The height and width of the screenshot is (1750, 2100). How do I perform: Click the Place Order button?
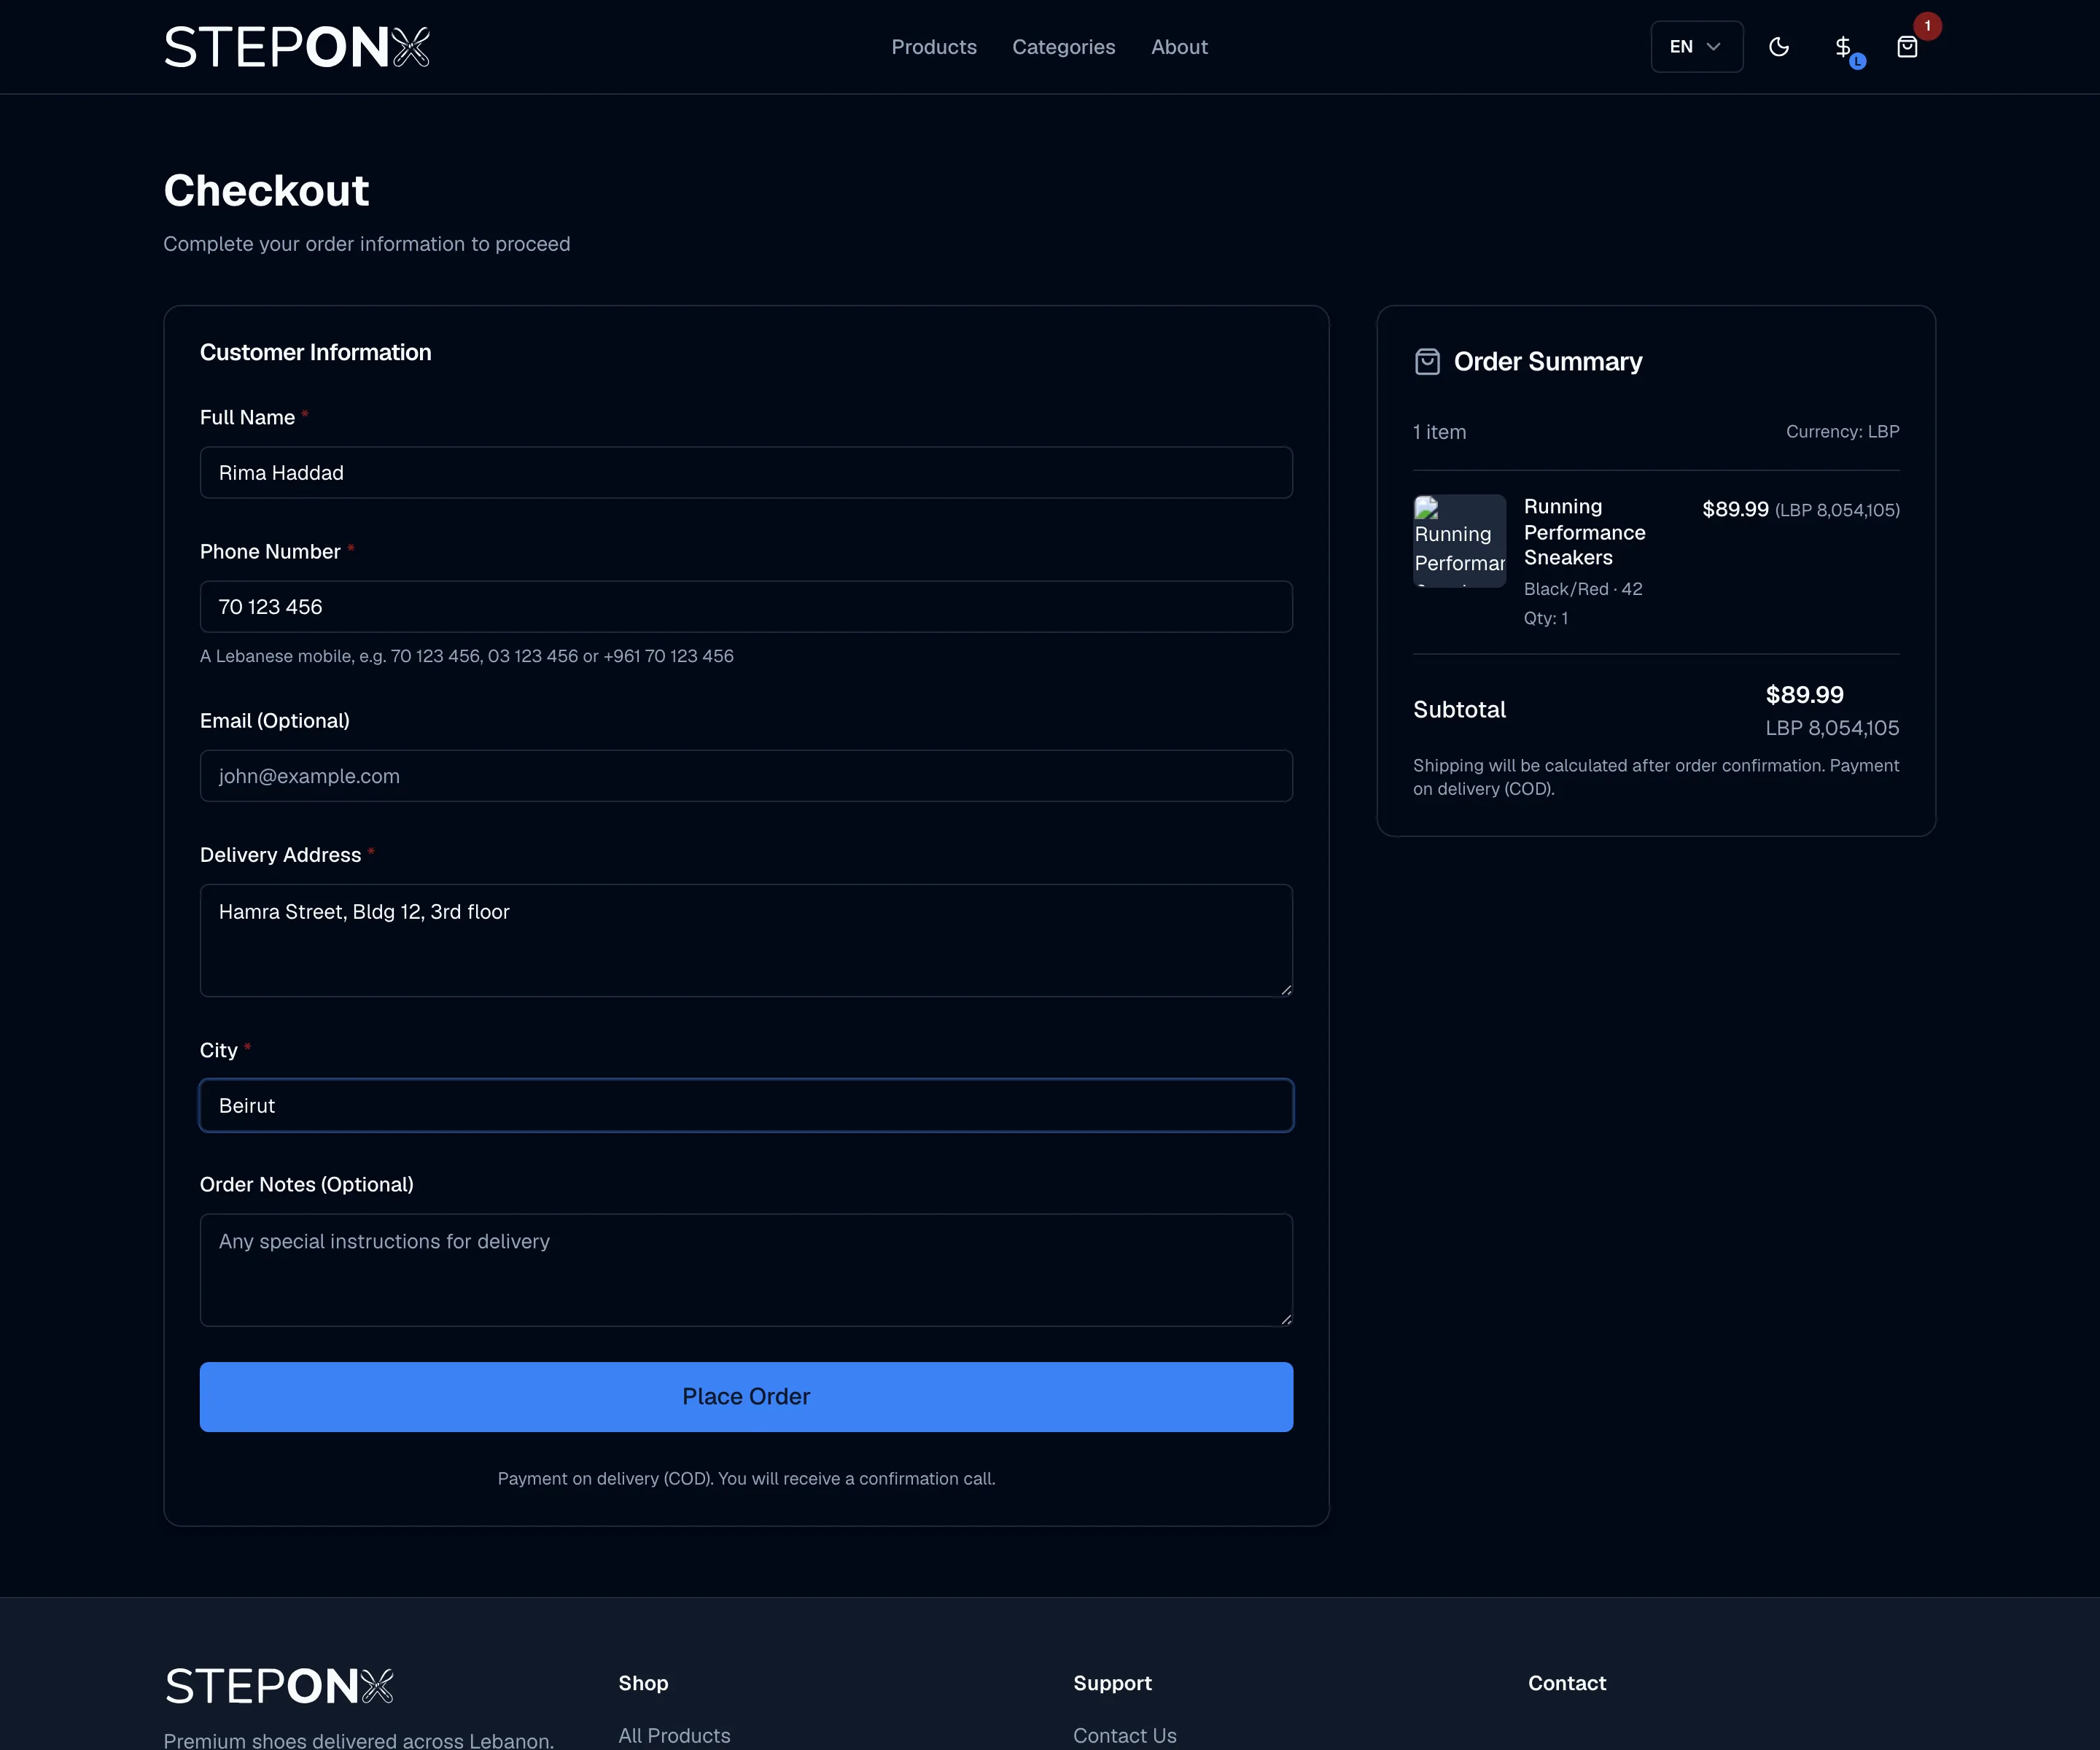tap(746, 1396)
